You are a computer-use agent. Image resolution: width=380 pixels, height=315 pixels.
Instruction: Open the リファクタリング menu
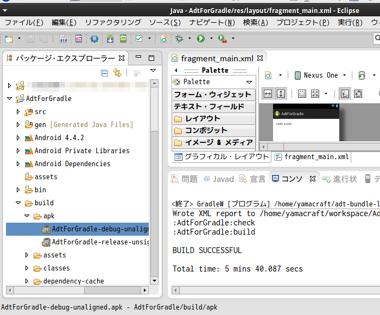(x=113, y=23)
